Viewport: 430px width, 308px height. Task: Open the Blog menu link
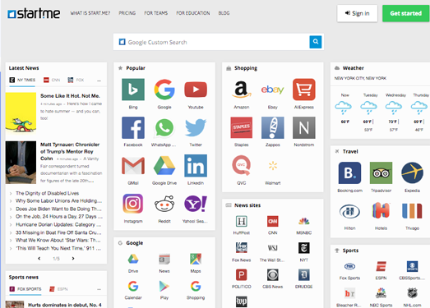pyautogui.click(x=224, y=13)
